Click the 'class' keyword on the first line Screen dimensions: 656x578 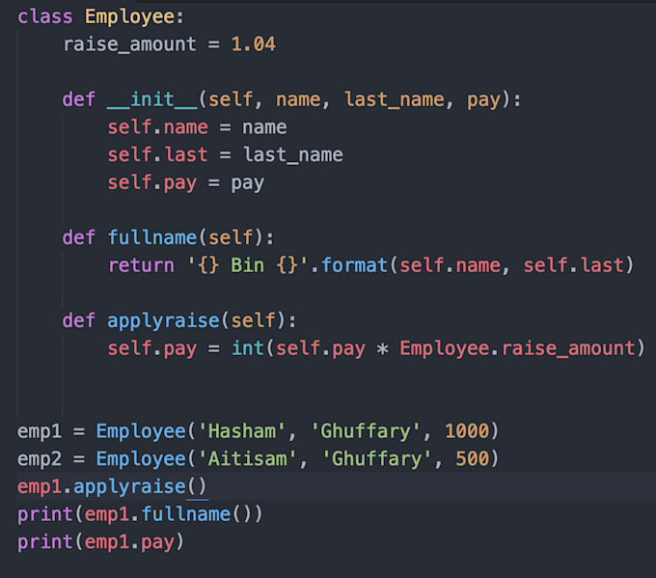click(45, 17)
